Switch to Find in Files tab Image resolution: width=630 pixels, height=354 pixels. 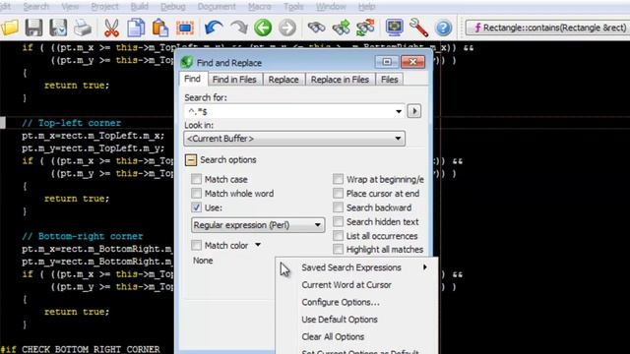[x=234, y=80]
